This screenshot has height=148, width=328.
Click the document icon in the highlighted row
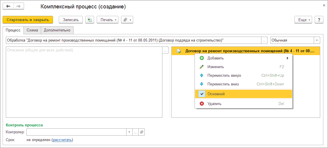[x=179, y=51]
